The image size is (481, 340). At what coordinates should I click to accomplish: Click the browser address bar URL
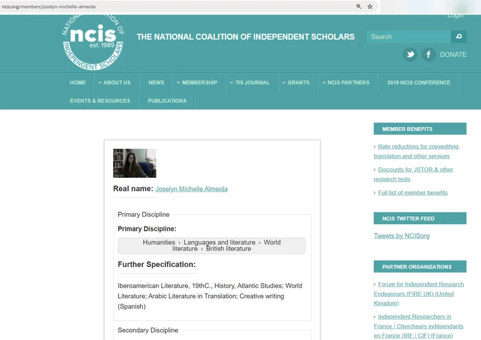(x=49, y=7)
